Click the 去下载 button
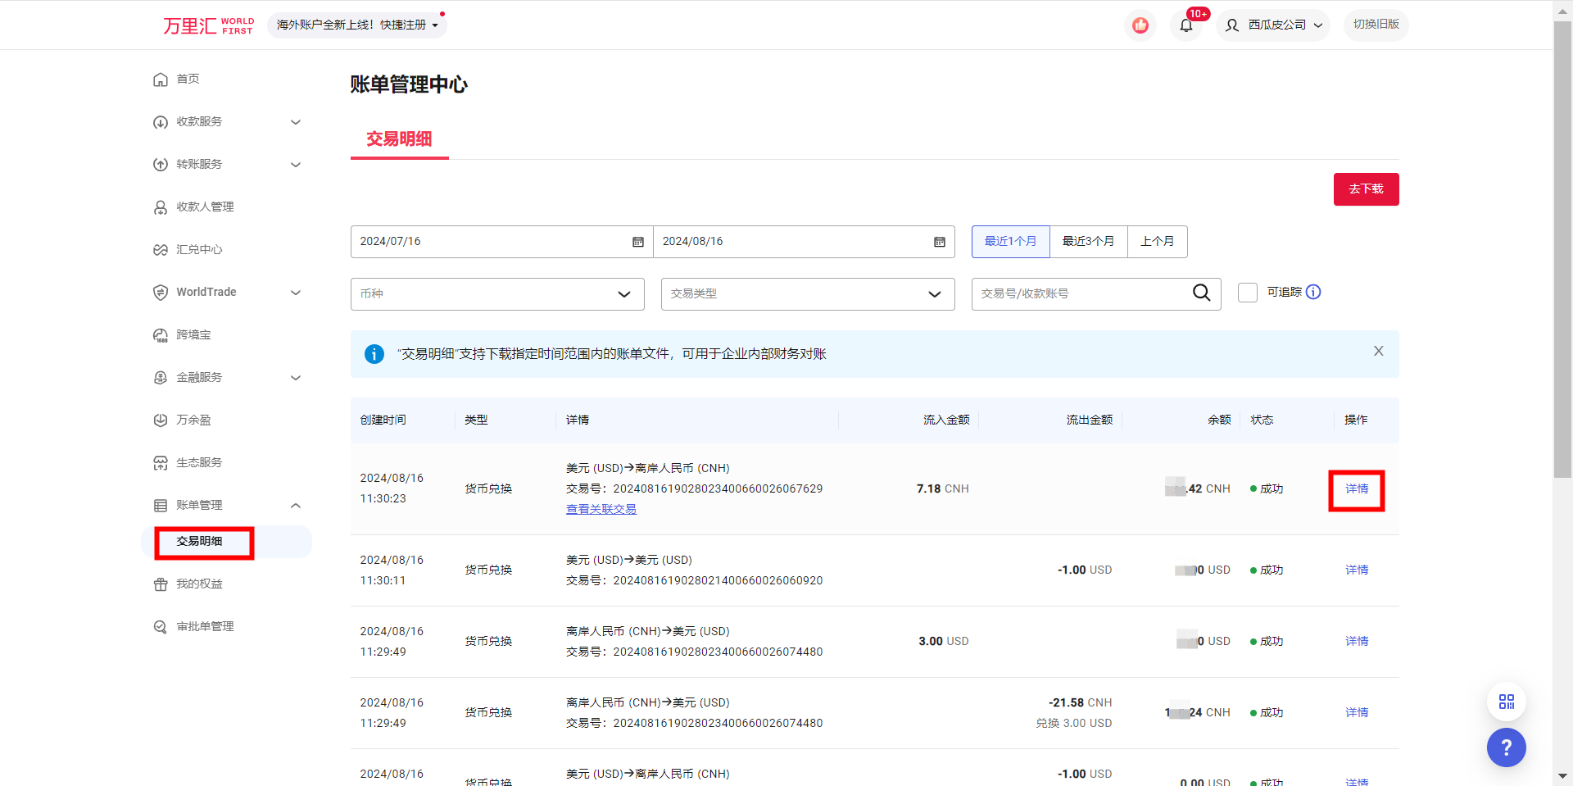Viewport: 1573px width, 786px height. click(1365, 189)
